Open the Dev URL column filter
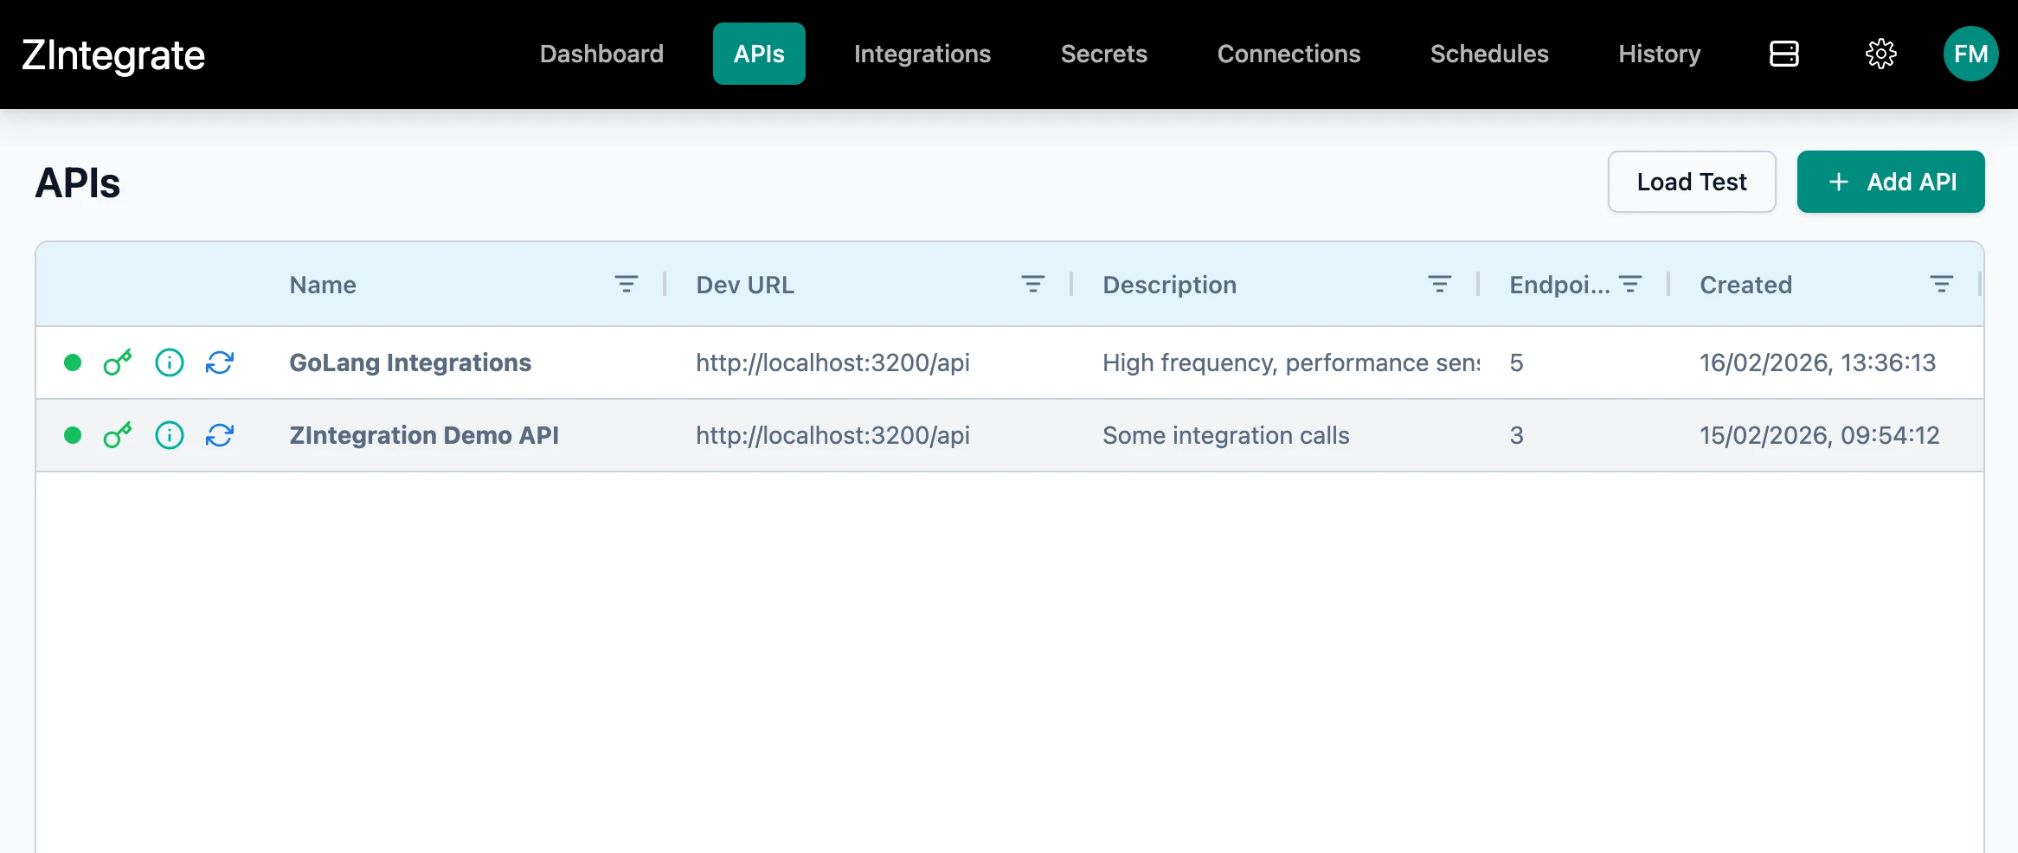 (x=1033, y=283)
